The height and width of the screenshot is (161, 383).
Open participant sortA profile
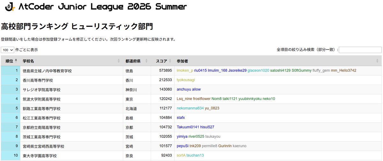[181, 156]
